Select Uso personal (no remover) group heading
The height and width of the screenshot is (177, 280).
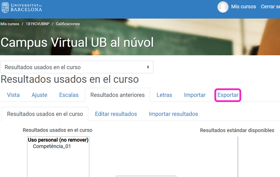(x=58, y=140)
